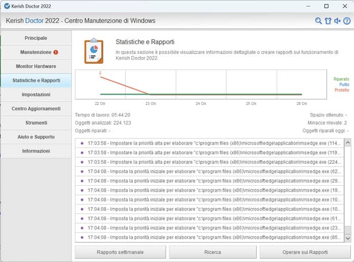Go to Aiuto e Supporto
Image resolution: width=354 pixels, height=262 pixels.
point(36,137)
